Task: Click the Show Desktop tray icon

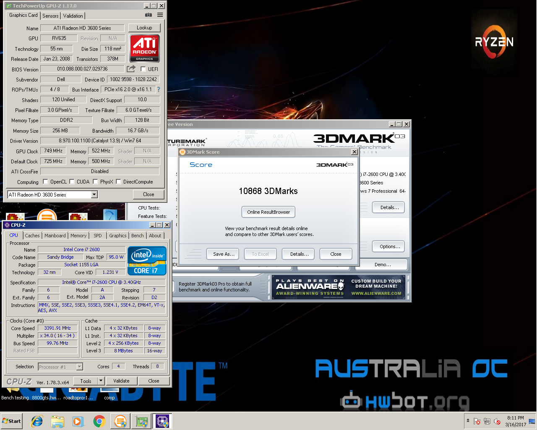Action: (532, 421)
